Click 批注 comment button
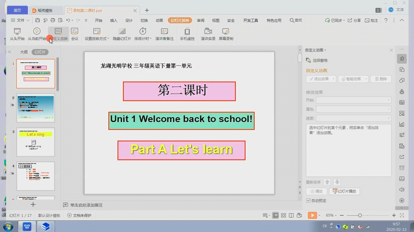414x232 pixels. (x=371, y=20)
